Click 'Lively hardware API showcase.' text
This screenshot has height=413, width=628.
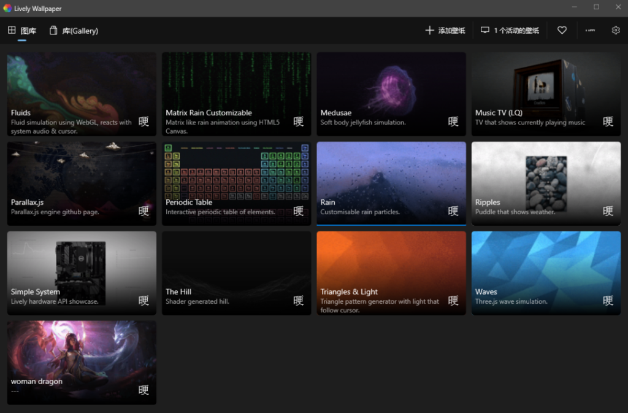[55, 302]
